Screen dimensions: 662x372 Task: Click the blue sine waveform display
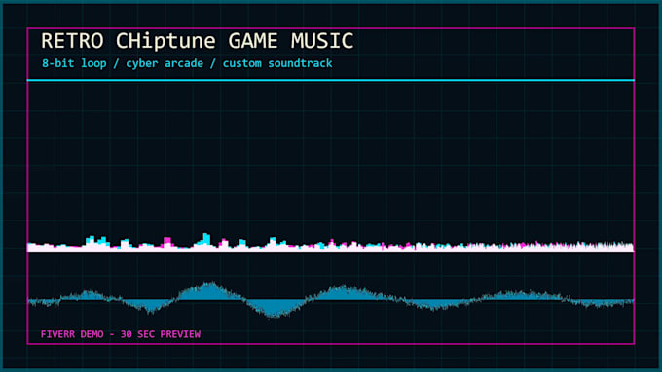click(x=331, y=299)
